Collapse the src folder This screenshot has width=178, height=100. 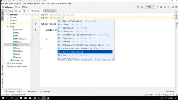point(8,27)
